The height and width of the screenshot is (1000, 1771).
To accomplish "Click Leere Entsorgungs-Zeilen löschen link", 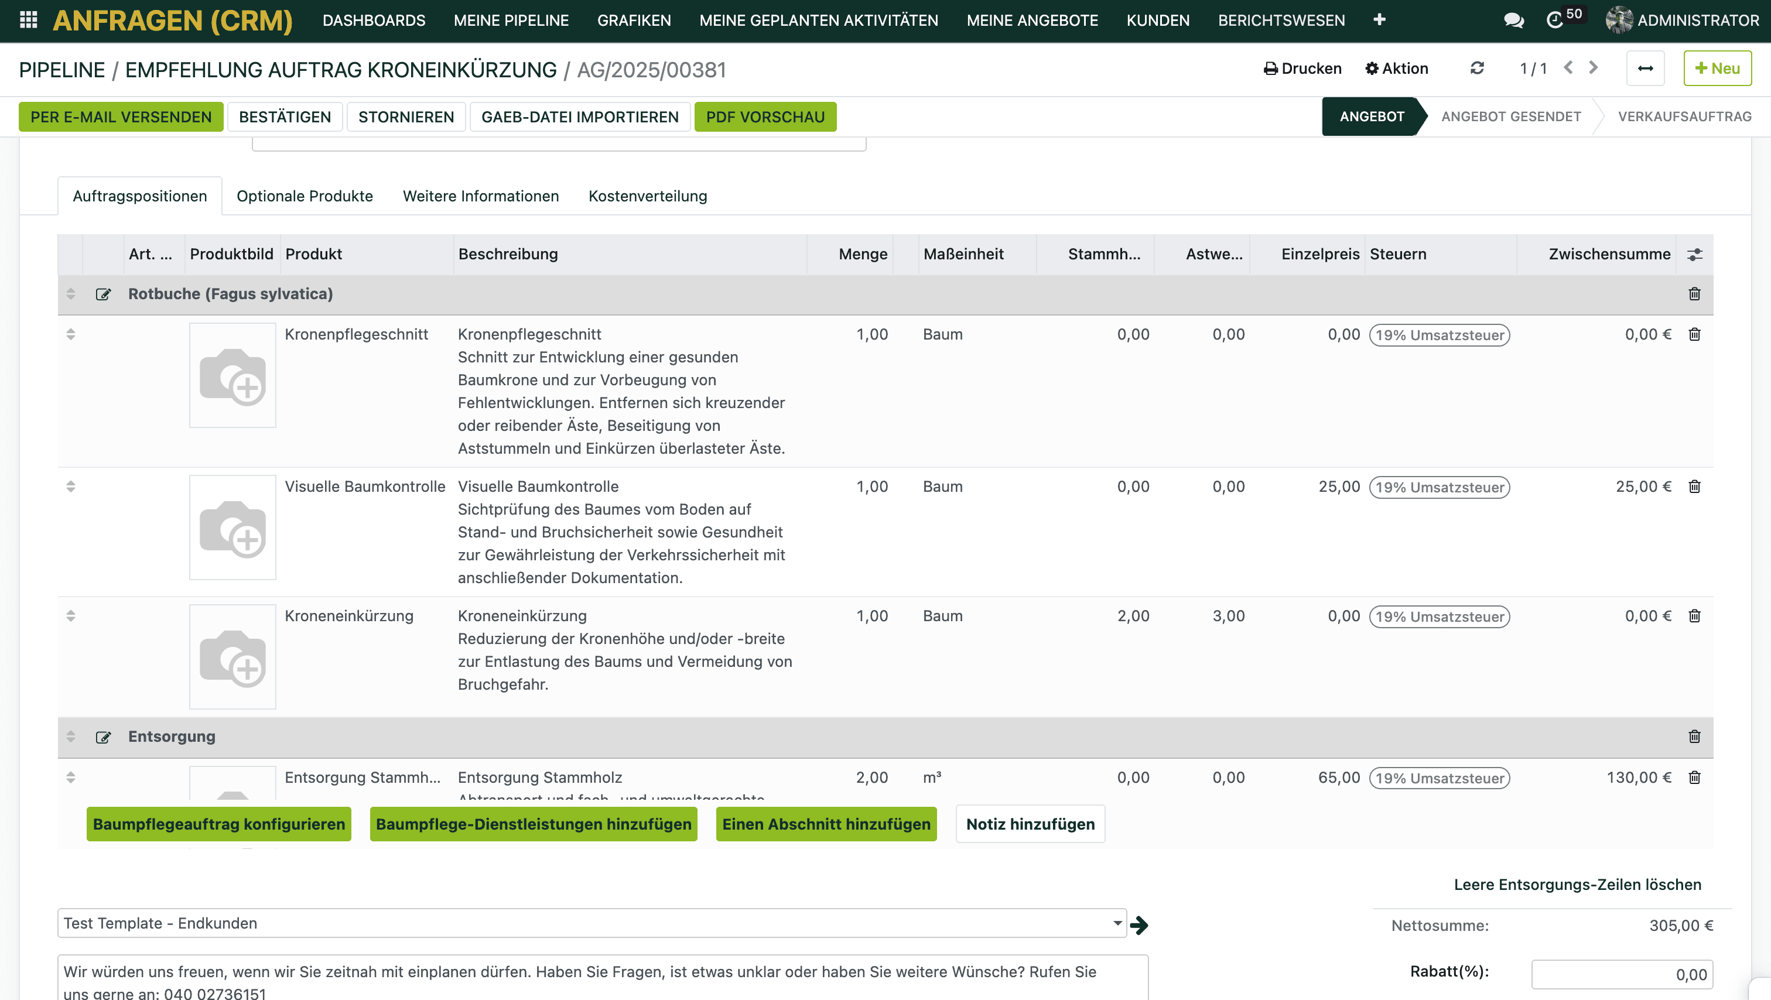I will 1577,885.
